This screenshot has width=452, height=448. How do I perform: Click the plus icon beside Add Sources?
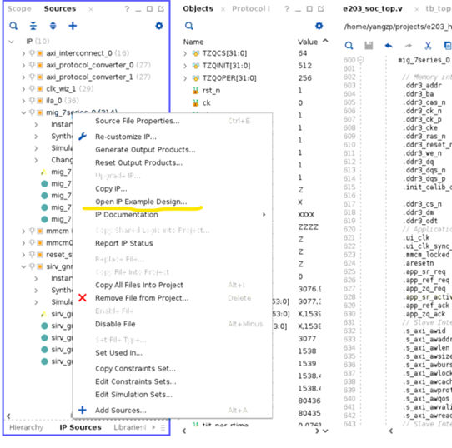tap(83, 410)
